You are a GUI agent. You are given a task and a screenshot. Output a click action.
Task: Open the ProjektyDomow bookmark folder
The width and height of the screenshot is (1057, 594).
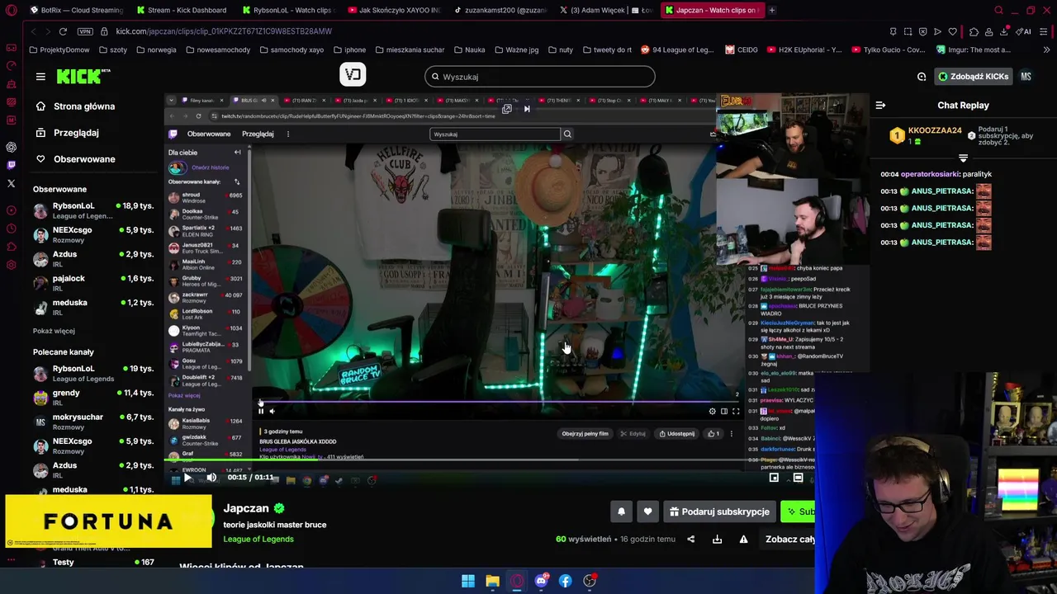59,49
